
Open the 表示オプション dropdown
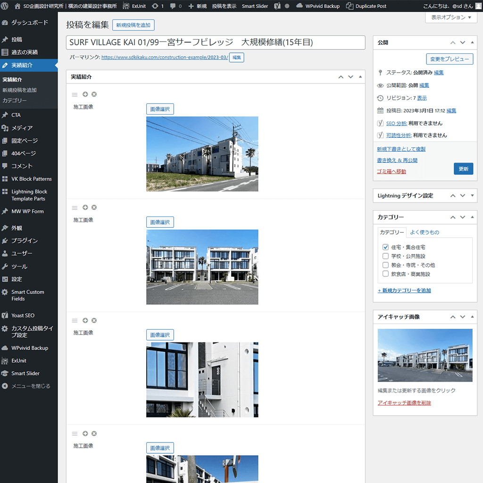coord(451,17)
